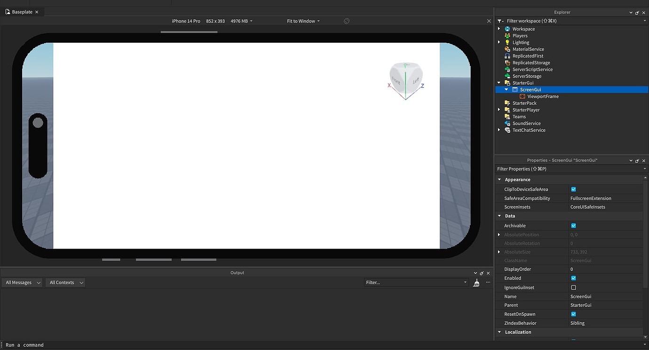Select the ViewportFrame icon under ScreenGui

click(522, 96)
